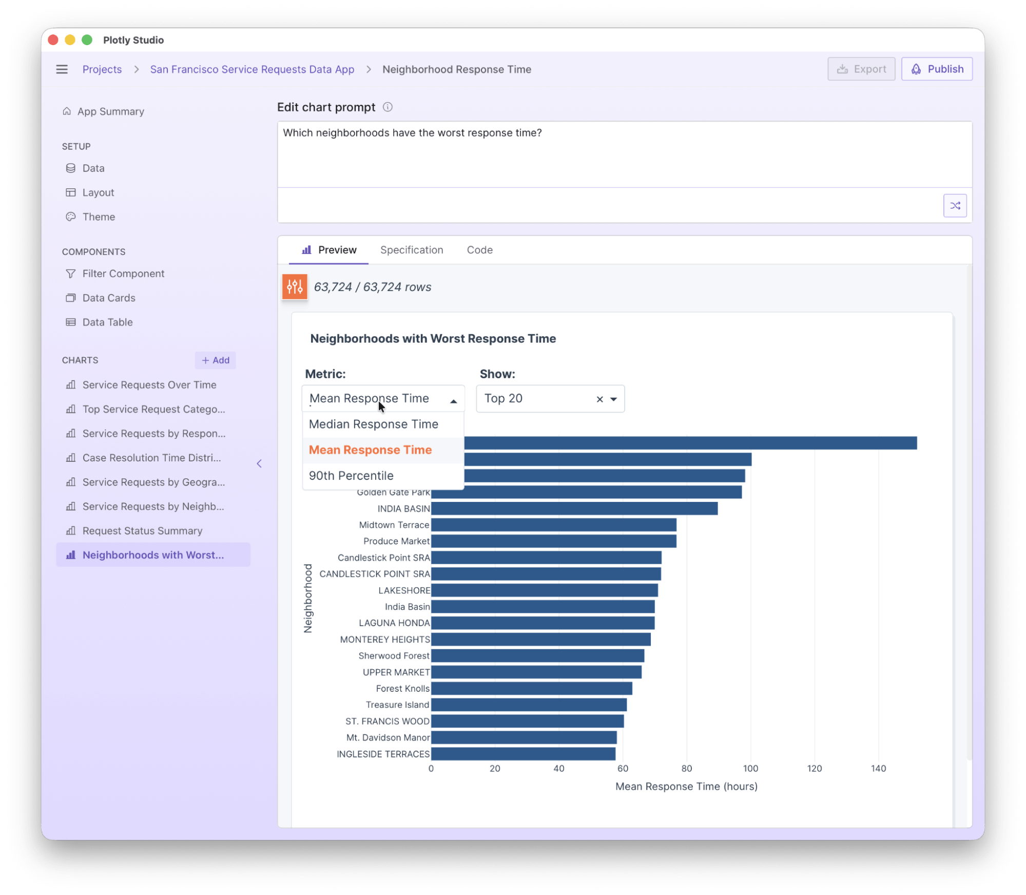This screenshot has width=1026, height=895.
Task: Open Theme settings in sidebar
Action: click(x=98, y=217)
